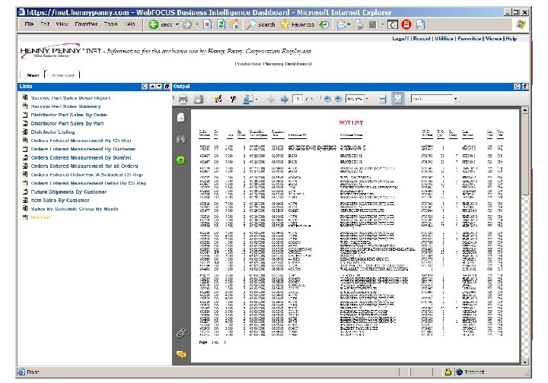
Task: Open Future Shipments By Customer
Action: 68,191
